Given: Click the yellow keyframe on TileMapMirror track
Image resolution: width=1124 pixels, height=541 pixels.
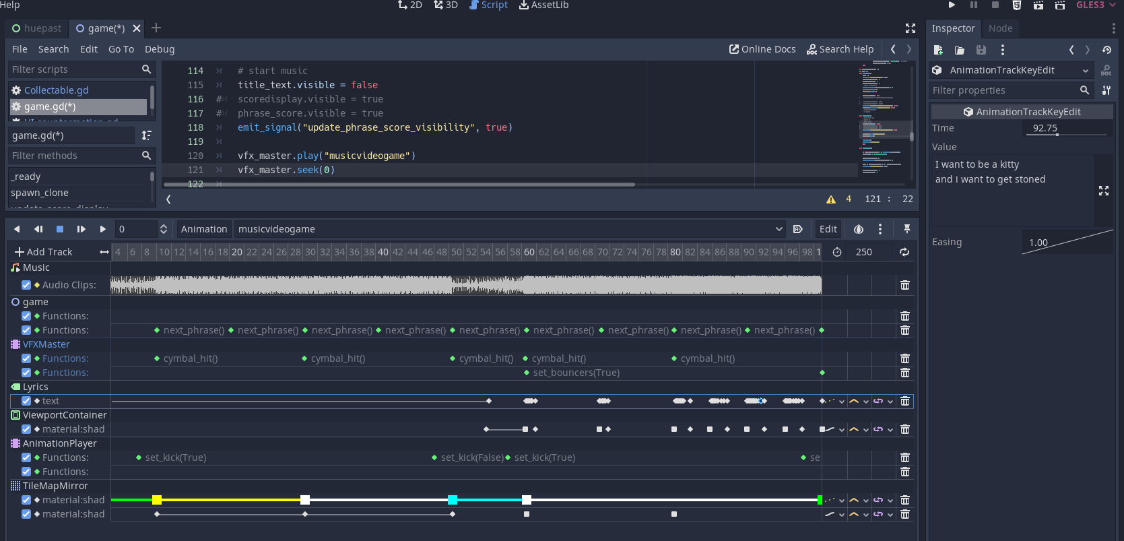Looking at the screenshot, I should [x=157, y=500].
